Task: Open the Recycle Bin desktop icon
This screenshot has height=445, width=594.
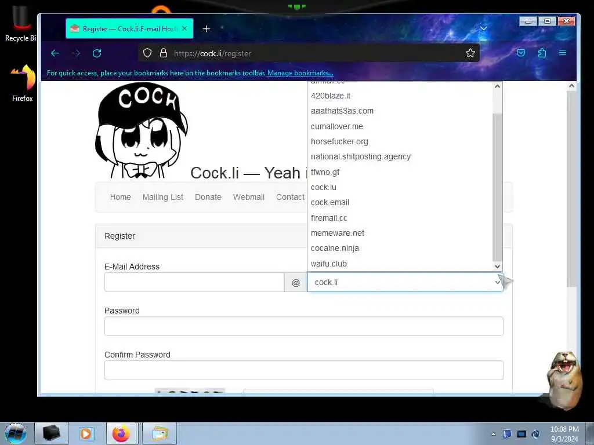Action: point(20,24)
